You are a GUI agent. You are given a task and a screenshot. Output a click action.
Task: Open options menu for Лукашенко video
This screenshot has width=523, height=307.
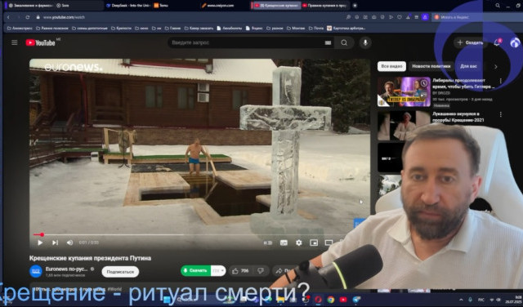tap(501, 114)
